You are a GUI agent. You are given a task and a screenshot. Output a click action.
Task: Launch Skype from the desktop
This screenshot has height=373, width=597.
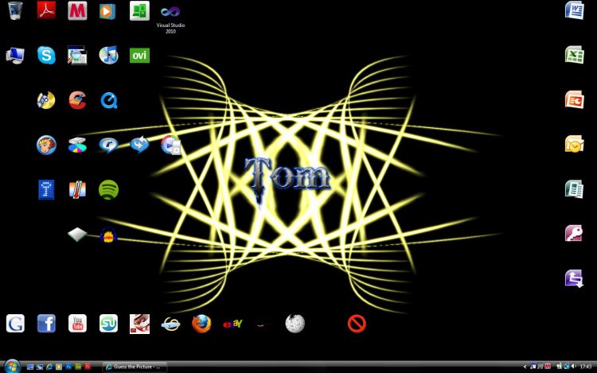tap(47, 55)
